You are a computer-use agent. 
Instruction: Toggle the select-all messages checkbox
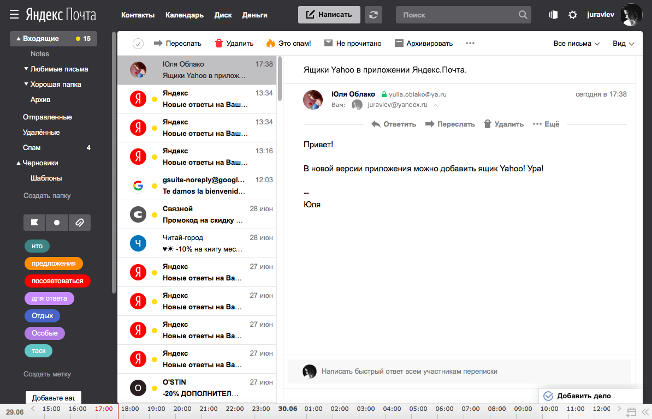click(138, 44)
